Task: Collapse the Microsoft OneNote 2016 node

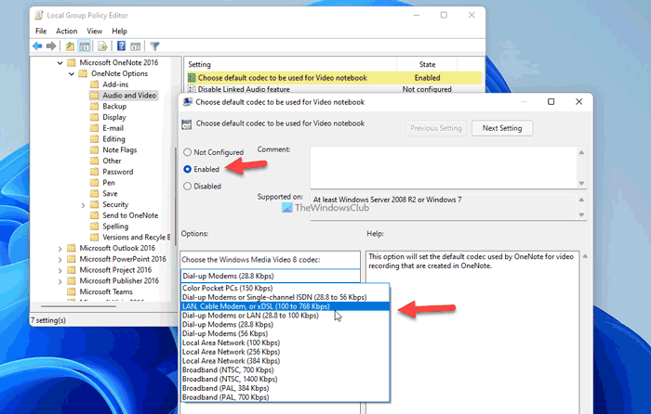Action: (60, 63)
